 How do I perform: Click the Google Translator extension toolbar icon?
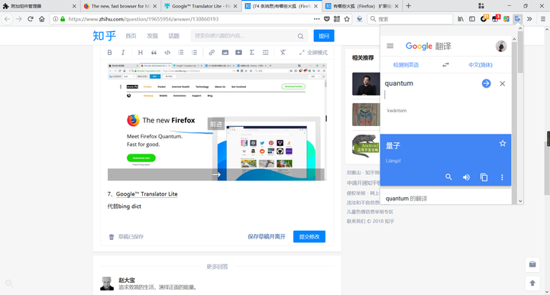pyautogui.click(x=518, y=19)
